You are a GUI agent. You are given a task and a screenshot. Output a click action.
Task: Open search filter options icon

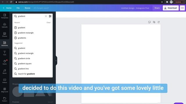click(x=50, y=16)
